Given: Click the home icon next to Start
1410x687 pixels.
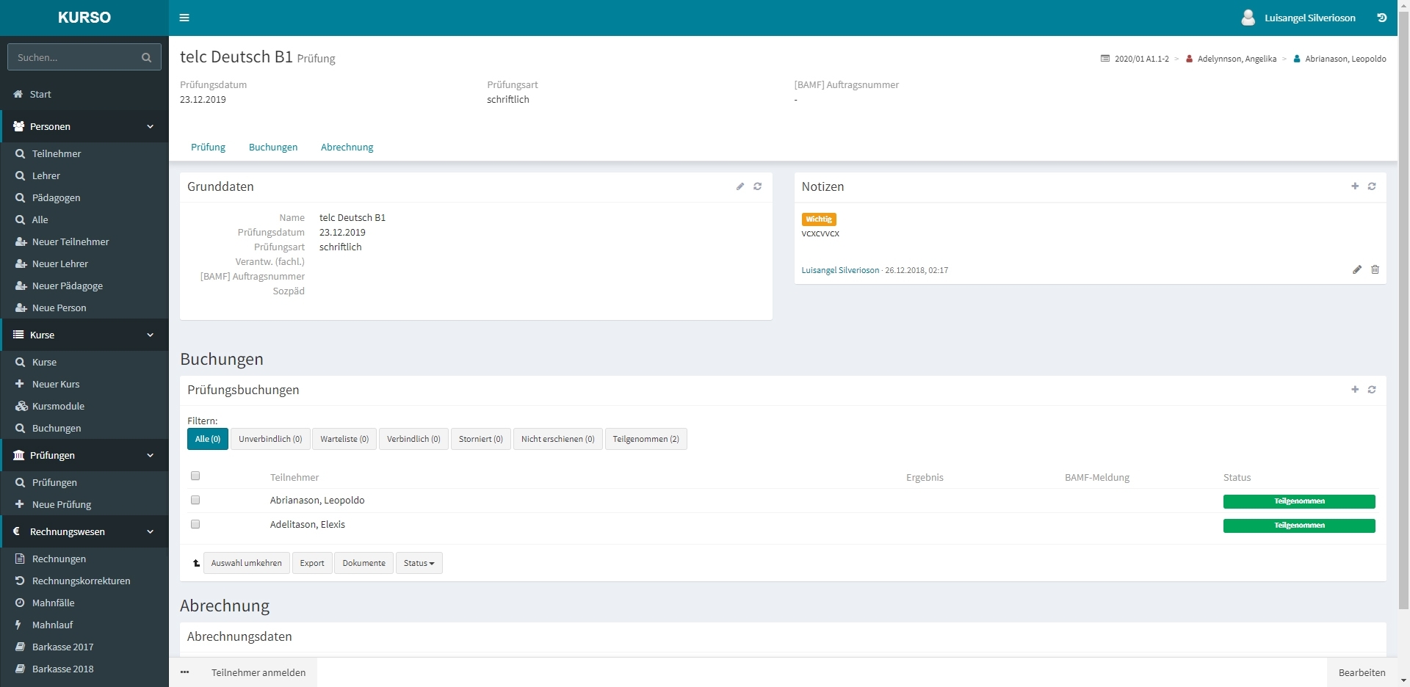Looking at the screenshot, I should (x=18, y=94).
